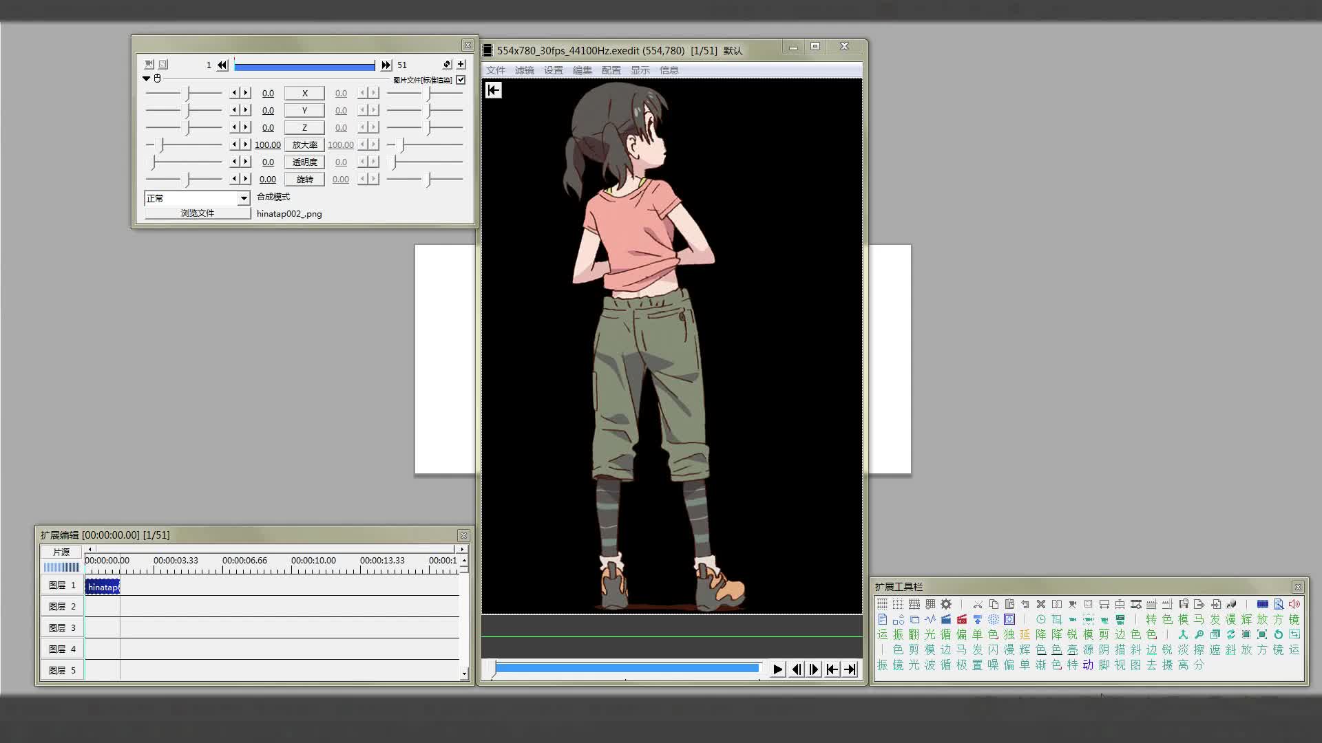1322x743 pixels.
Task: Click the red speaker audio icon
Action: click(1294, 604)
